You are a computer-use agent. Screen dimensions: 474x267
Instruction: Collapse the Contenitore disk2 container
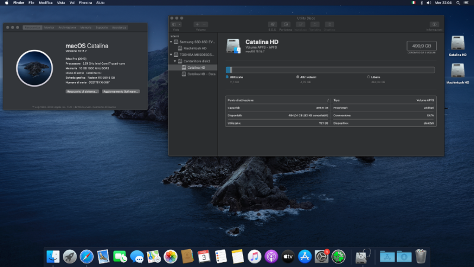click(175, 61)
